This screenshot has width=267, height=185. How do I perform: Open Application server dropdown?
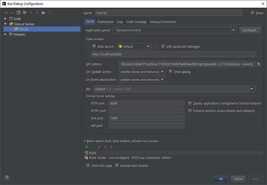point(234,30)
